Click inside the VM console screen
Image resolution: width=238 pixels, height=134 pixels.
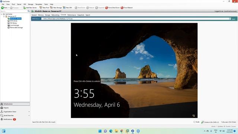pyautogui.click(x=134, y=70)
